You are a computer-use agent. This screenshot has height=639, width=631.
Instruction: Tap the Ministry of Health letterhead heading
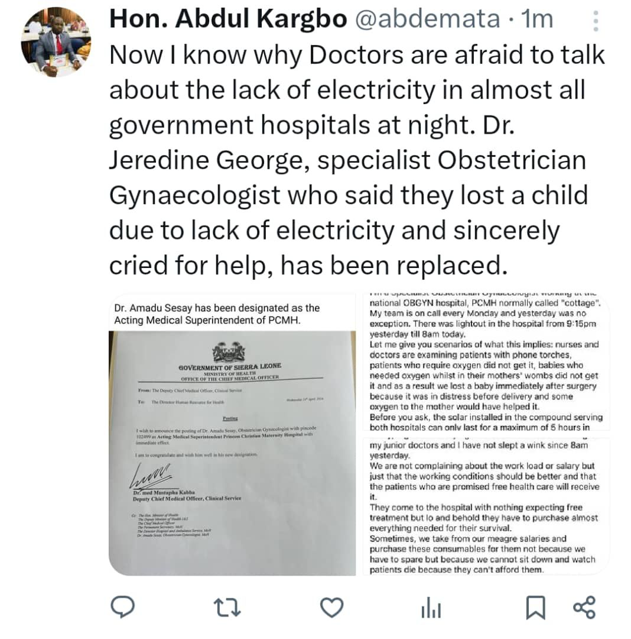tap(230, 373)
